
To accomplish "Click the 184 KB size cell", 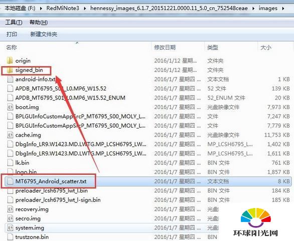I will pyautogui.click(x=281, y=190).
